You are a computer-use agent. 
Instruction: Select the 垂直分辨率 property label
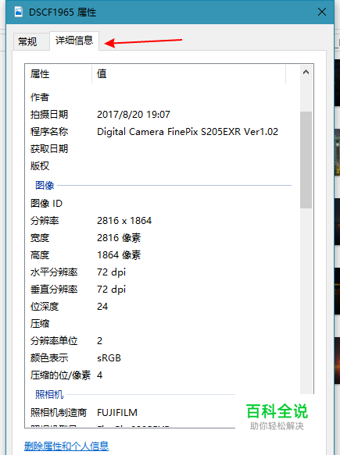(54, 290)
